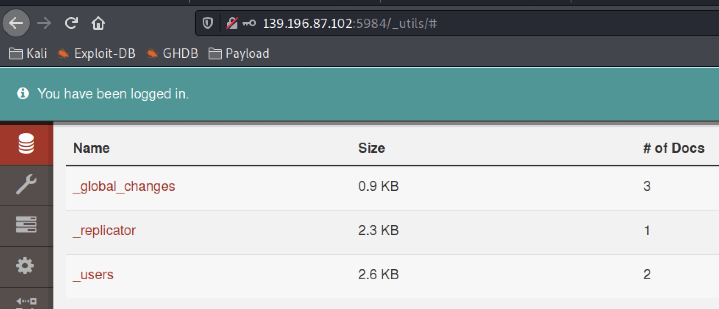Click the doc count 3 for _global_changes

pos(647,186)
